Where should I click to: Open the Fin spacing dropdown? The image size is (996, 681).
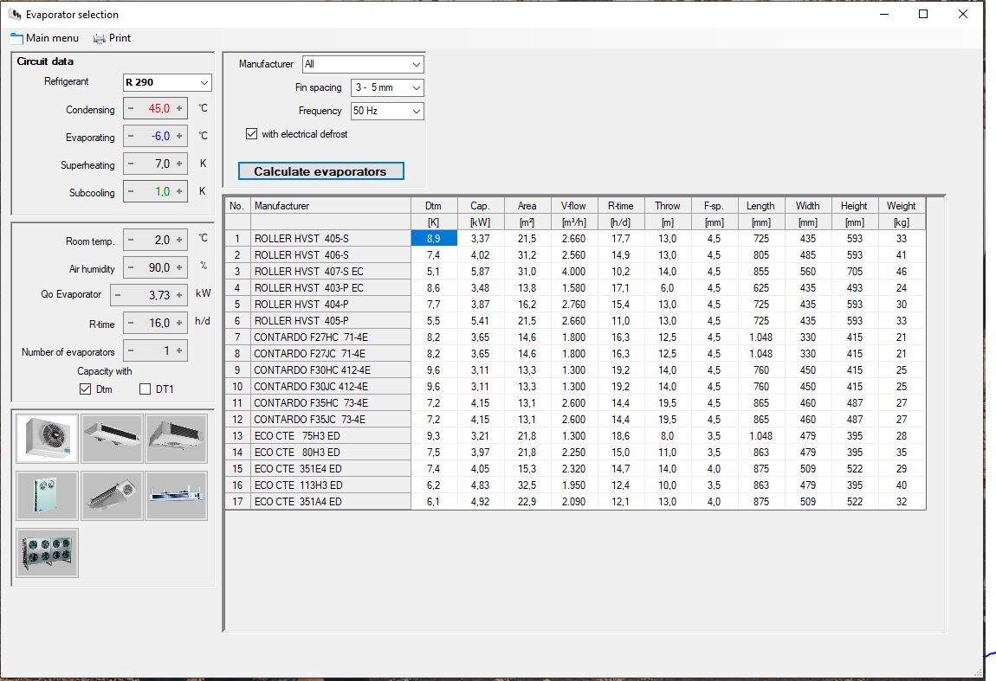(417, 87)
